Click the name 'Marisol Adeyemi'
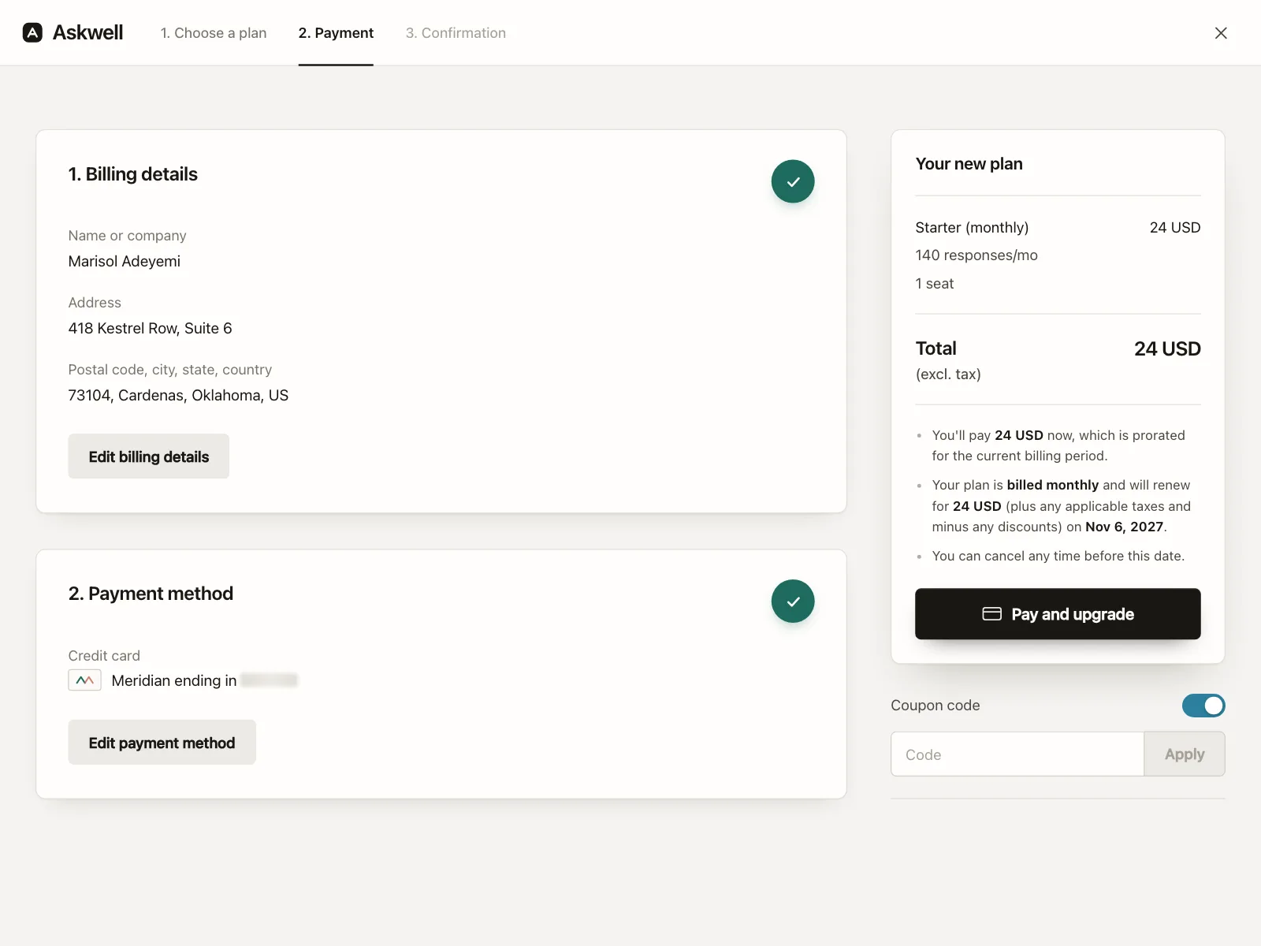The width and height of the screenshot is (1261, 946). [x=125, y=261]
